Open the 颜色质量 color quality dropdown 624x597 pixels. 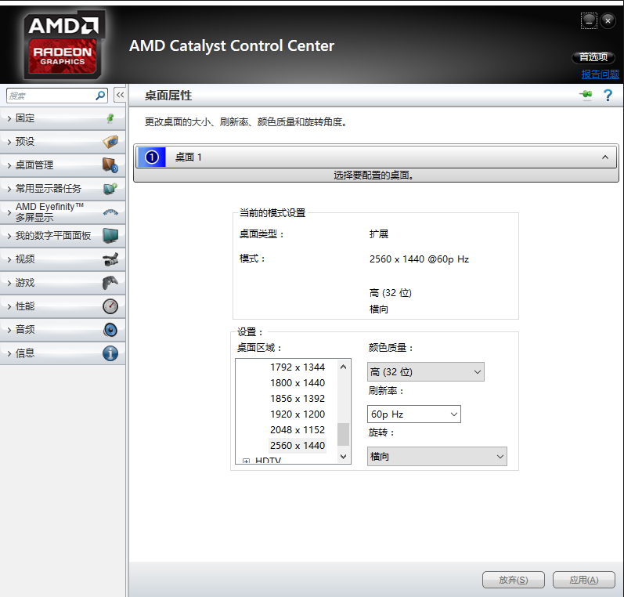pos(425,371)
